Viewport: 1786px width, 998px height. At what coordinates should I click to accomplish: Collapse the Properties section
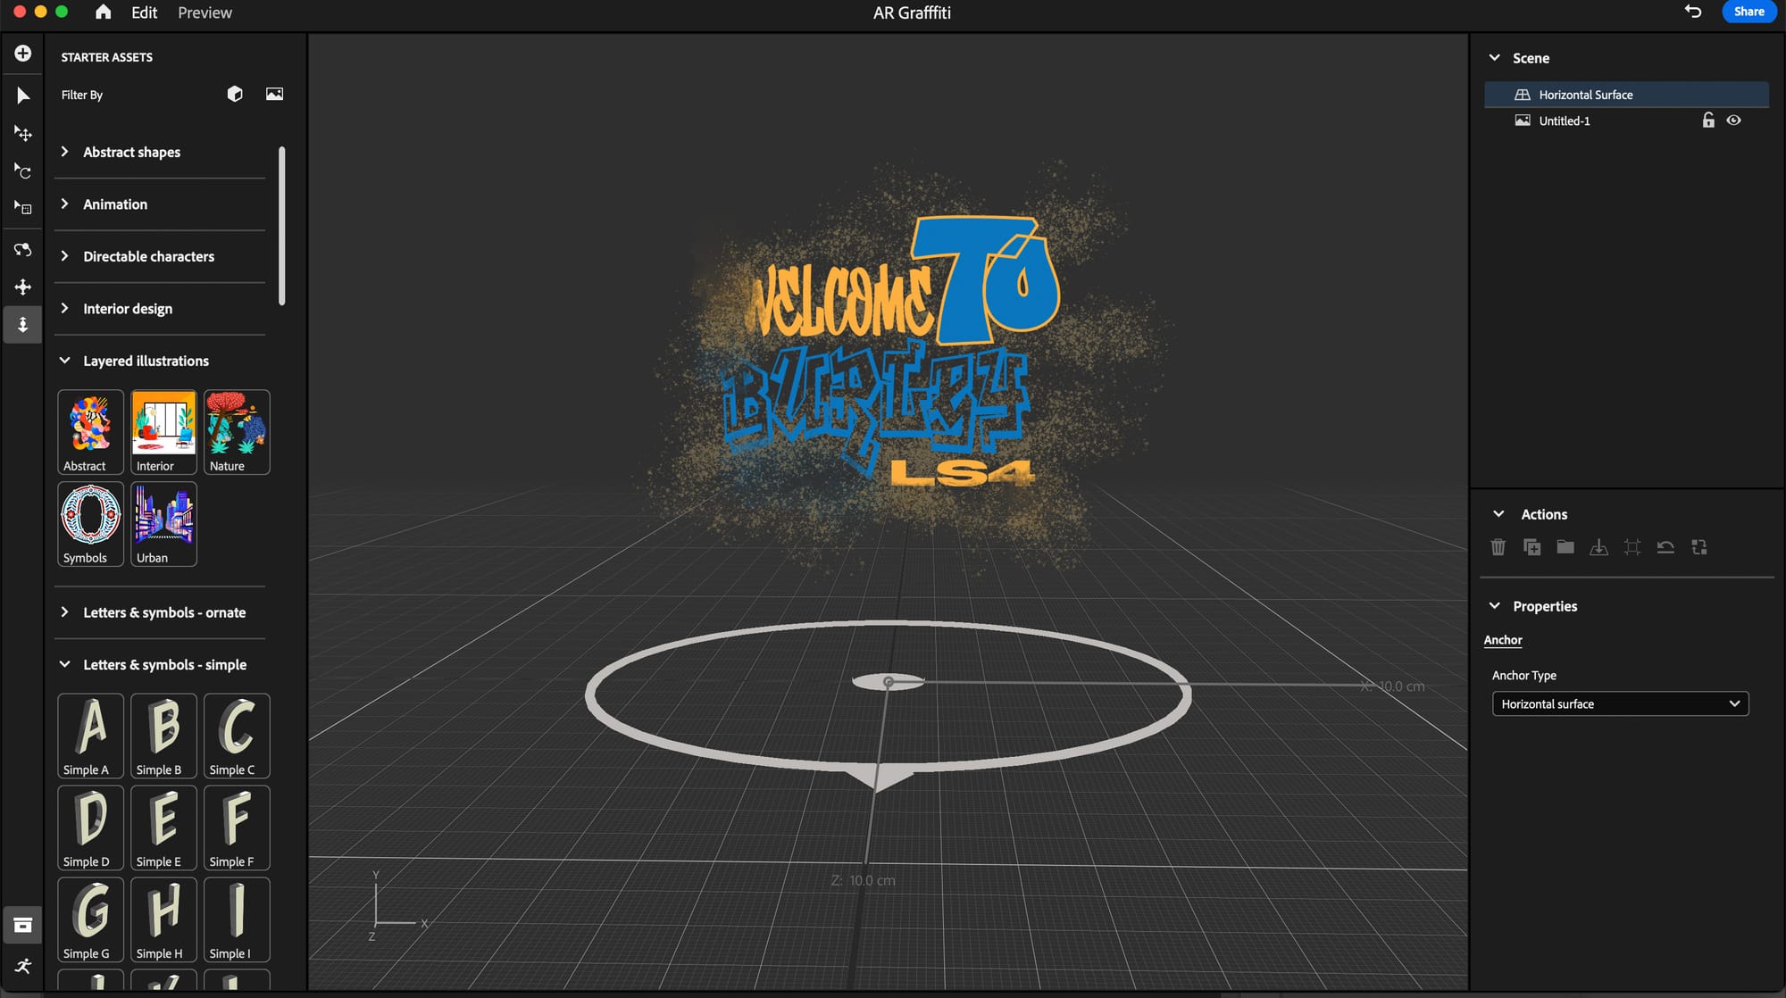[x=1495, y=606]
